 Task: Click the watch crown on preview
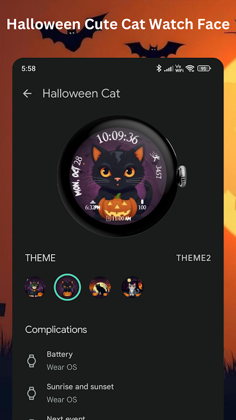coord(182,176)
